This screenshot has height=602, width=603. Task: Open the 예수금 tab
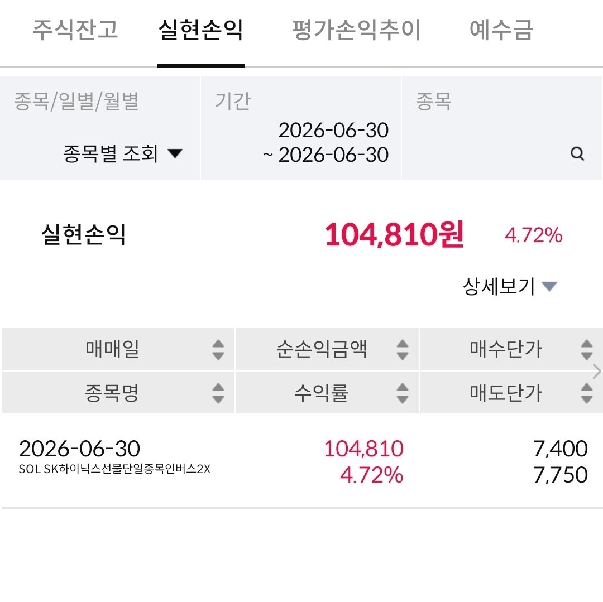[x=501, y=30]
